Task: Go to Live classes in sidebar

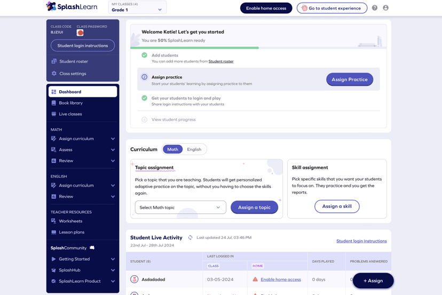Action: click(x=70, y=114)
